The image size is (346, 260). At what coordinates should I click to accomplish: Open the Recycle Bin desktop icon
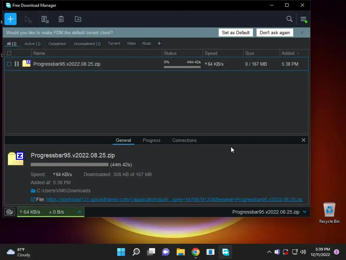tap(329, 213)
